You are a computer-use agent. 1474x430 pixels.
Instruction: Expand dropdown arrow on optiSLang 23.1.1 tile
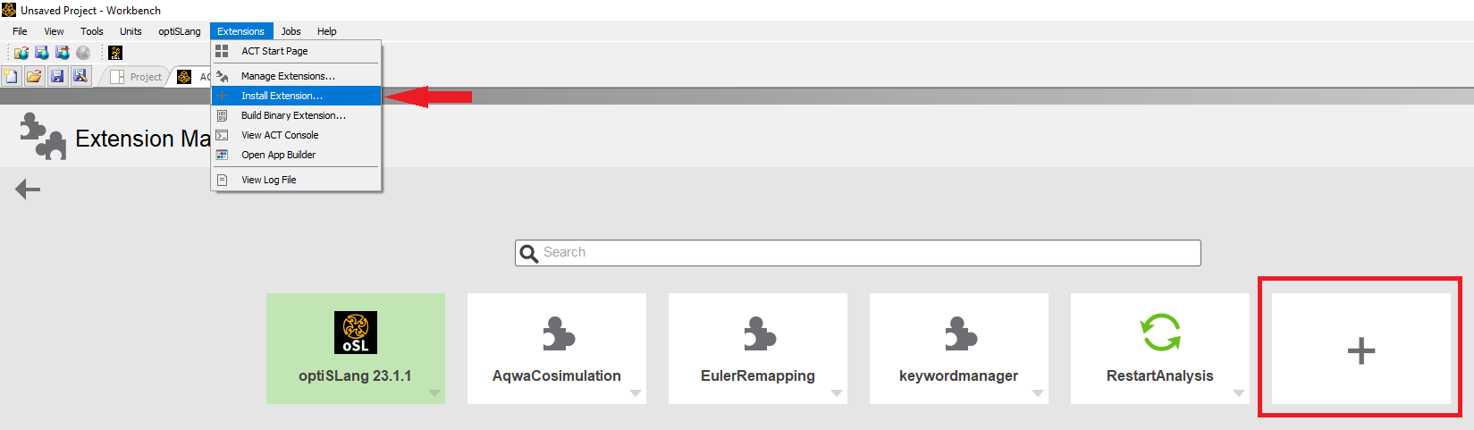pyautogui.click(x=434, y=393)
